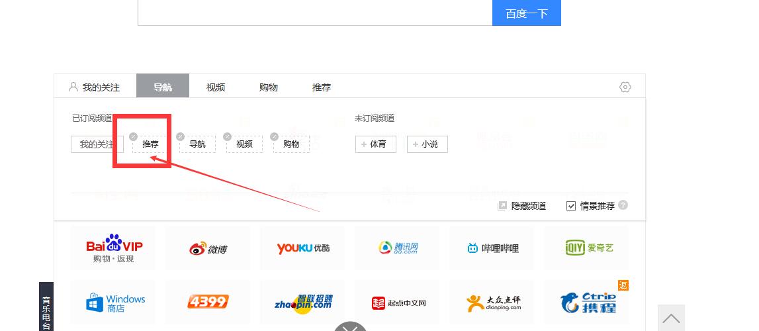Image resolution: width=759 pixels, height=331 pixels.
Task: Open the 哔哩哔哩 site tile
Action: pos(492,248)
